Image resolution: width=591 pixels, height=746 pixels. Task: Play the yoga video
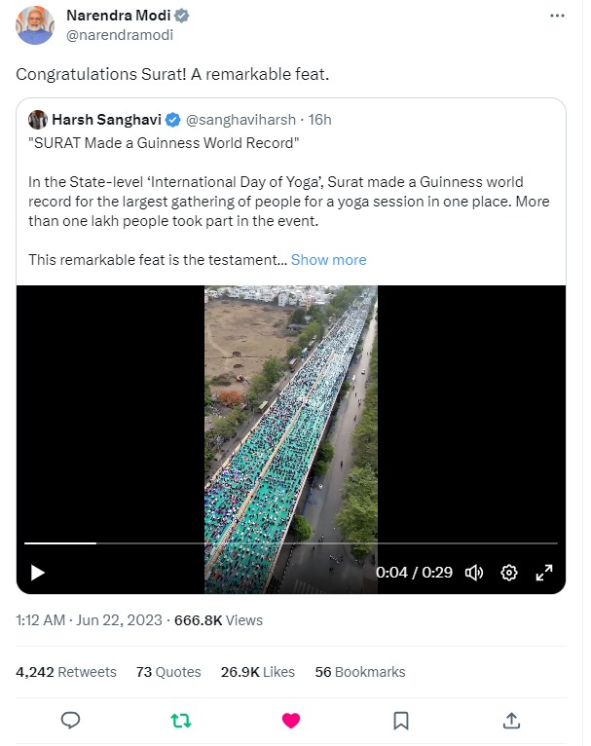coord(38,573)
